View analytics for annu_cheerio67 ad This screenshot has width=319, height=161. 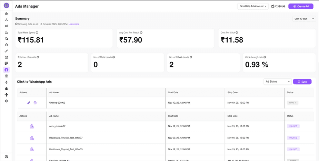pos(32,126)
